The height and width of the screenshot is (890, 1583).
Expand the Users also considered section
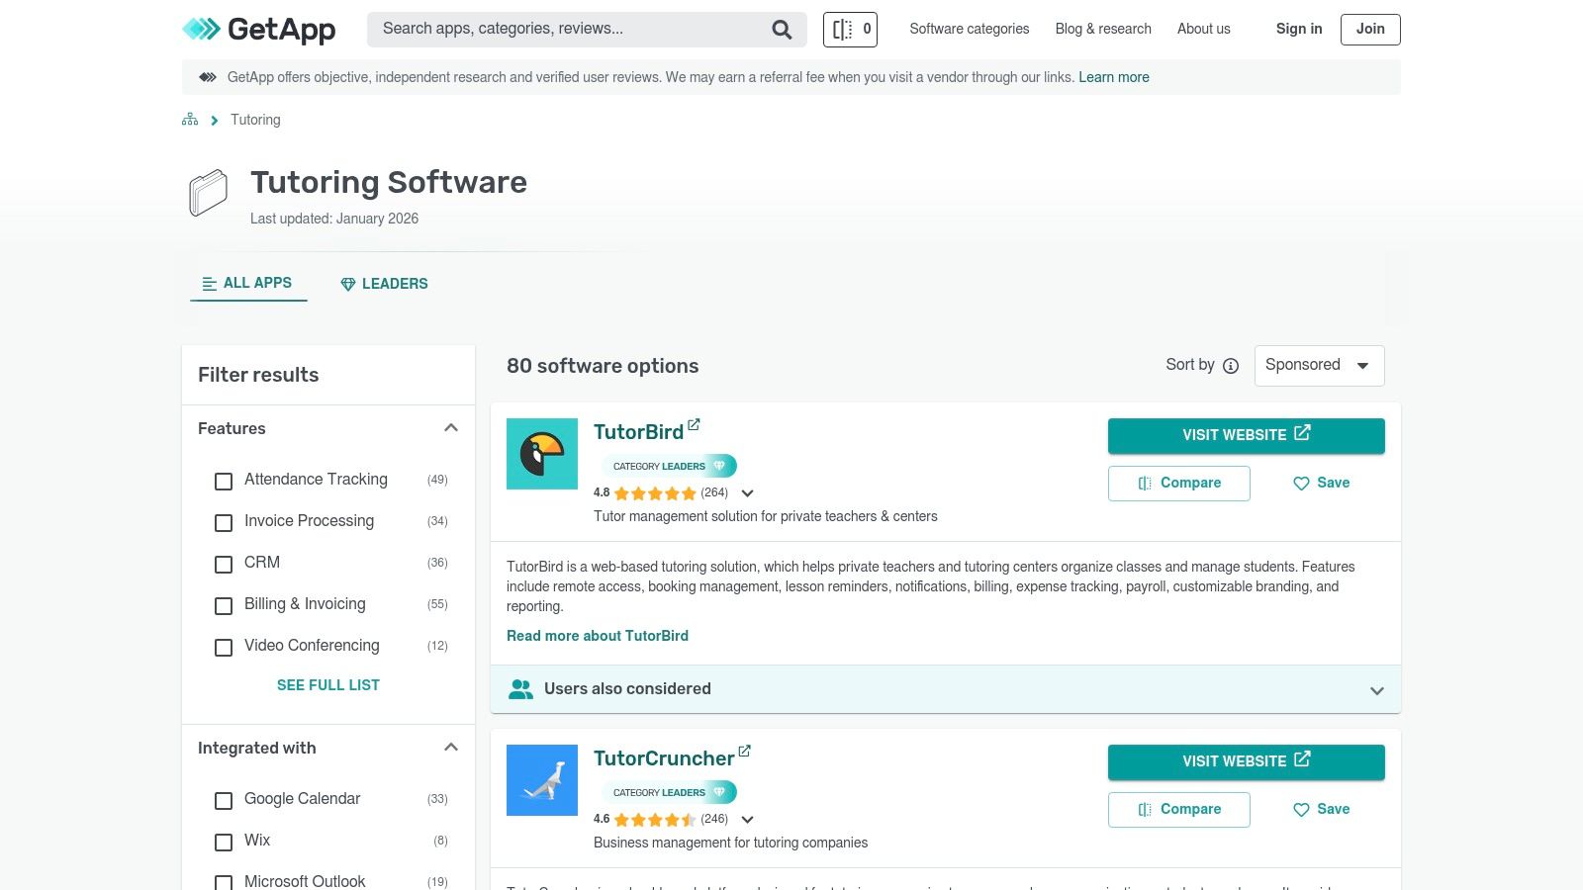tap(1376, 689)
